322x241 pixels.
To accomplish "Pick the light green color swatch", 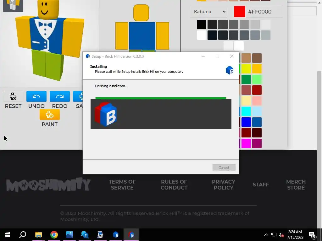I will pyautogui.click(x=257, y=79).
